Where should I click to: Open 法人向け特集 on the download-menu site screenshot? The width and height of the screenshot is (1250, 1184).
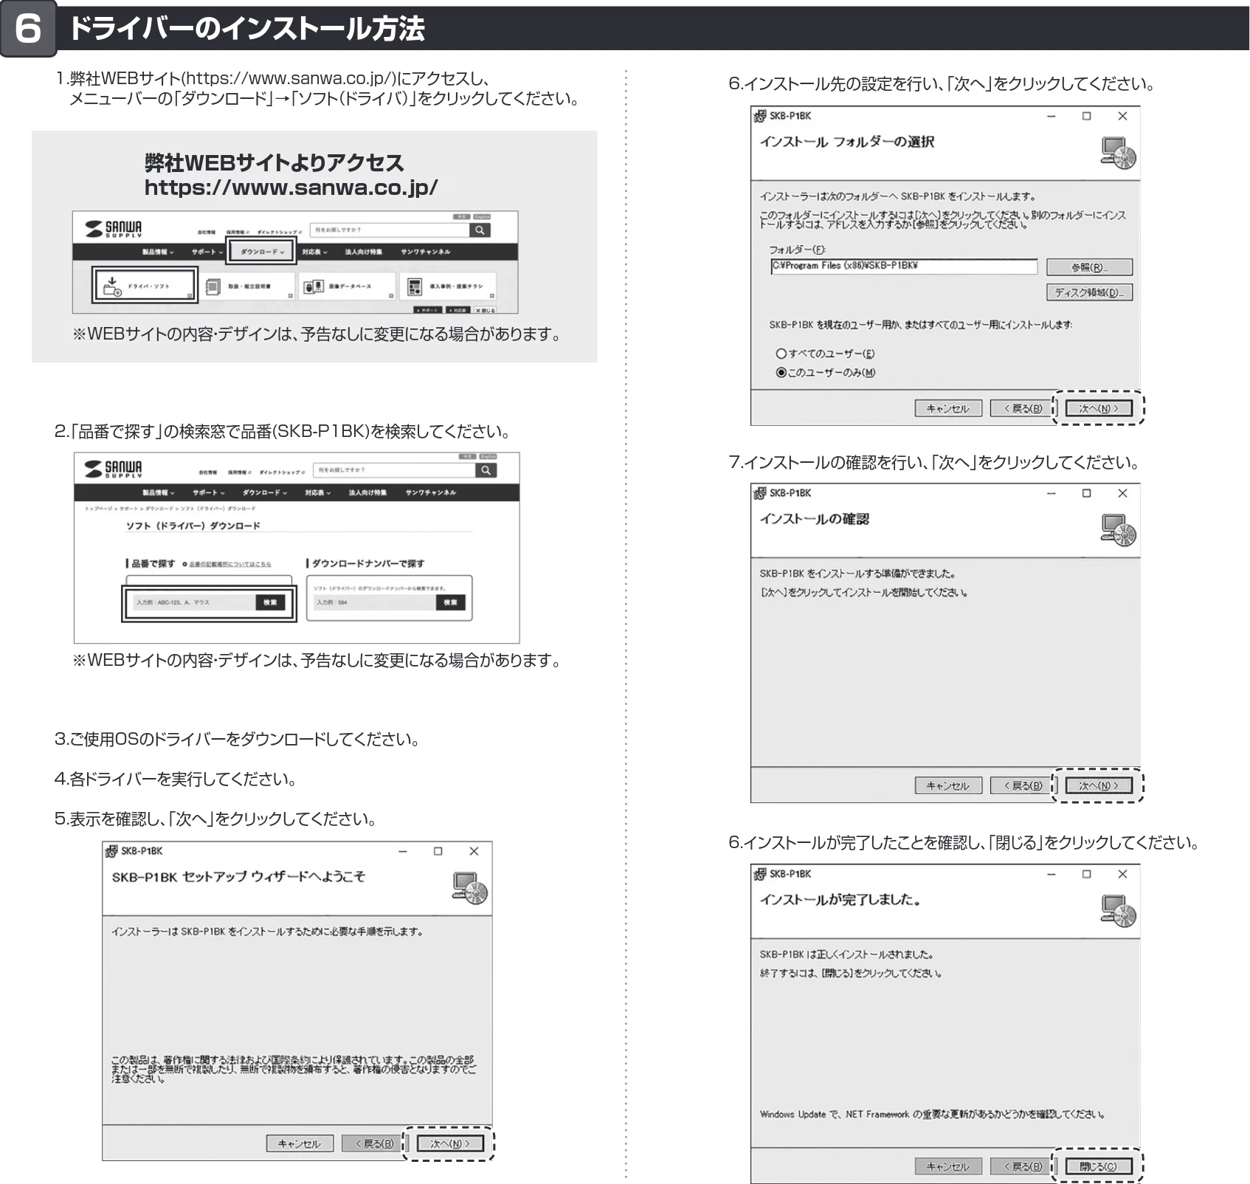click(363, 252)
